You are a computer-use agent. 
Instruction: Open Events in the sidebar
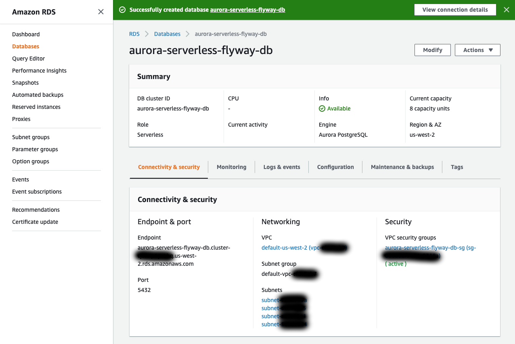point(21,179)
